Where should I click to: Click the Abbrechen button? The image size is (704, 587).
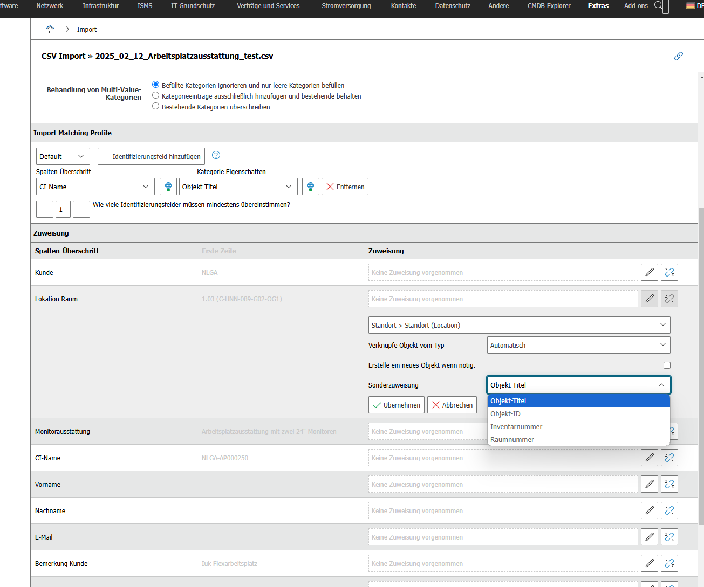coord(452,405)
